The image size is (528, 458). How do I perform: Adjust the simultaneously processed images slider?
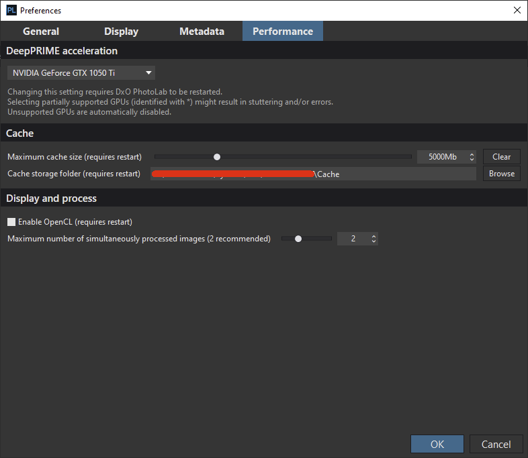(298, 239)
